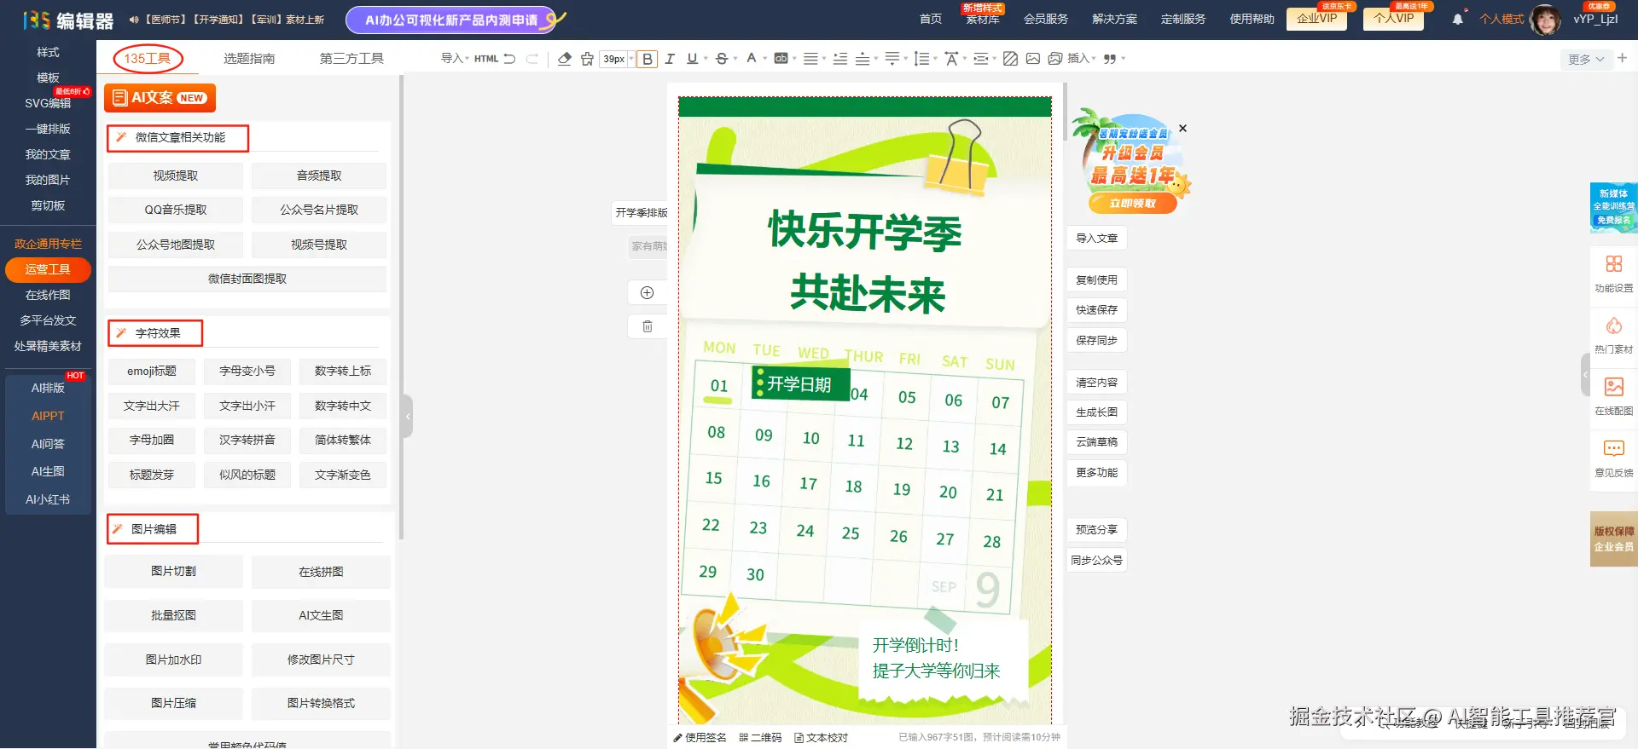
Task: Expand the 更多 toolbar menu
Action: [x=1585, y=59]
